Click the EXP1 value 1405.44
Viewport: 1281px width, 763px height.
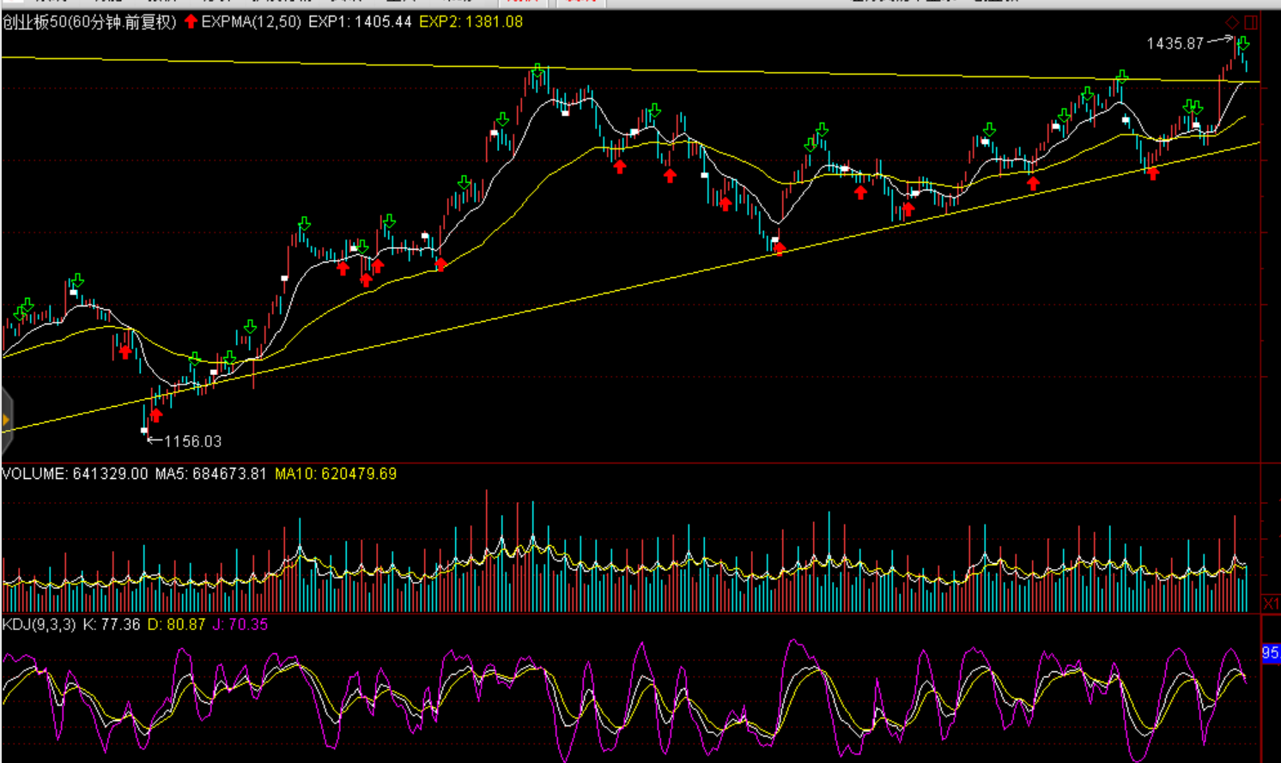360,22
